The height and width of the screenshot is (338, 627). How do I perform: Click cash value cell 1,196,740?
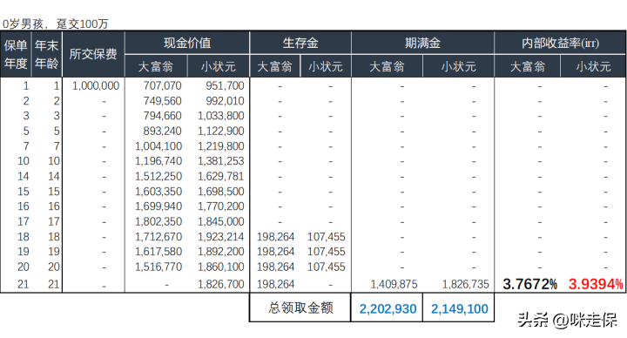click(x=158, y=161)
